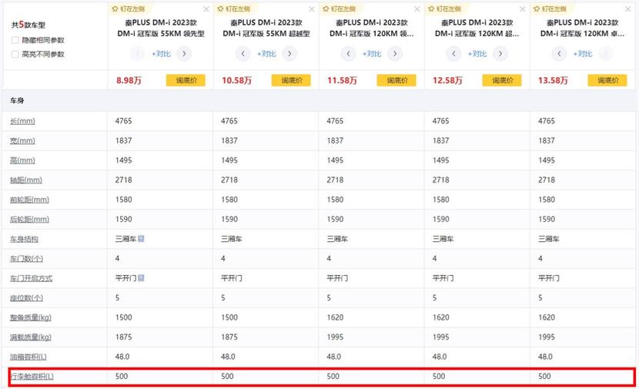This screenshot has height=389, width=639.
Task: Open the 车身结构 parameter link
Action: click(x=24, y=239)
